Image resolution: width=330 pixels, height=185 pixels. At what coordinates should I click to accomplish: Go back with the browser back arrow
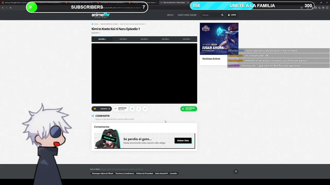pyautogui.click(x=3, y=8)
